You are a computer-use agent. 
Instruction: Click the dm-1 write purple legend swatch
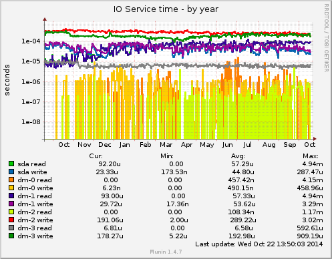[x=11, y=204]
